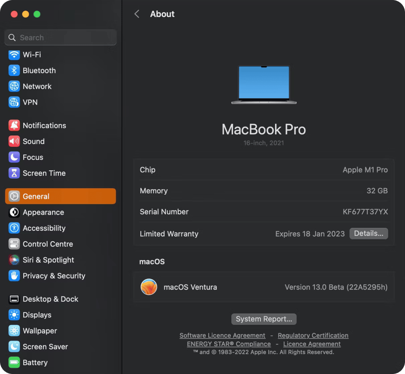Click the Expires 18 Jan 2023 text
405x374 pixels.
310,234
